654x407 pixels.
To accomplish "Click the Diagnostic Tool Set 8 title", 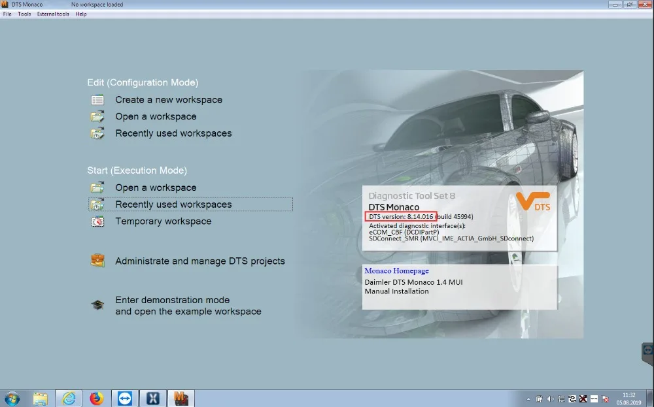I will (x=411, y=196).
